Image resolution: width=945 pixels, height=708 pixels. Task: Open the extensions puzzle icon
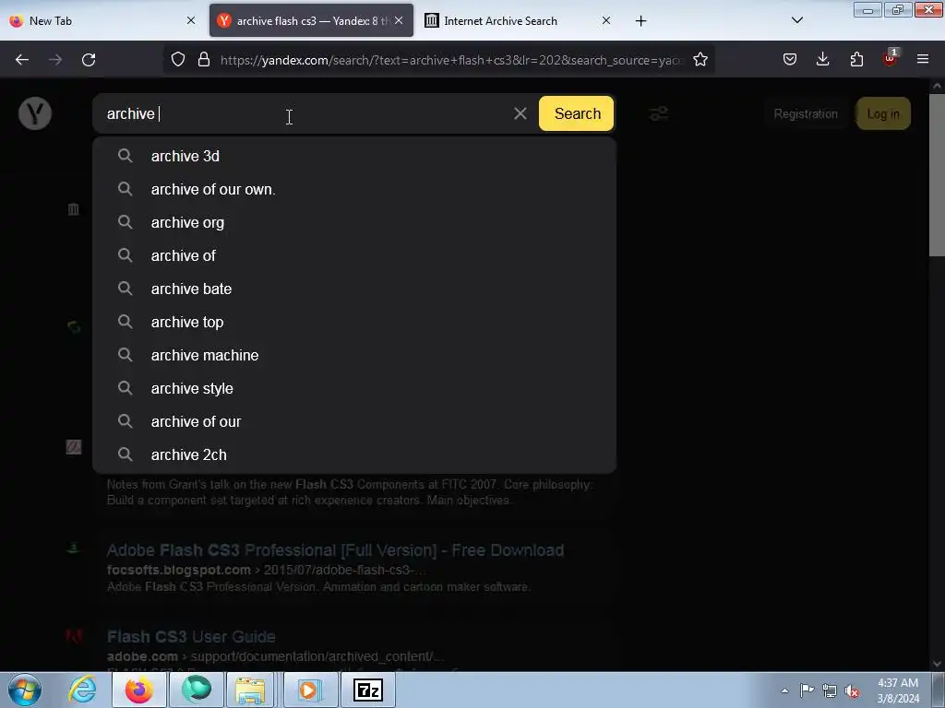(856, 60)
